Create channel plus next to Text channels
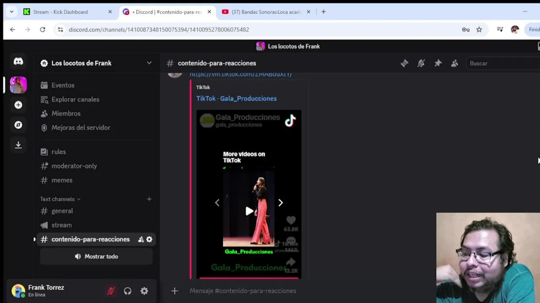540x303 pixels. [149, 199]
